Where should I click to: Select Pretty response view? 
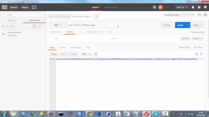(x=54, y=54)
